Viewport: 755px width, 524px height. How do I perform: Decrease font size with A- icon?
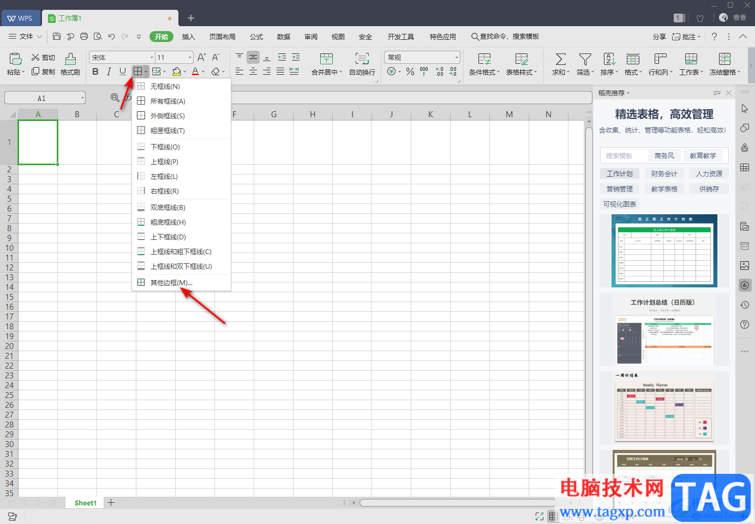(216, 57)
